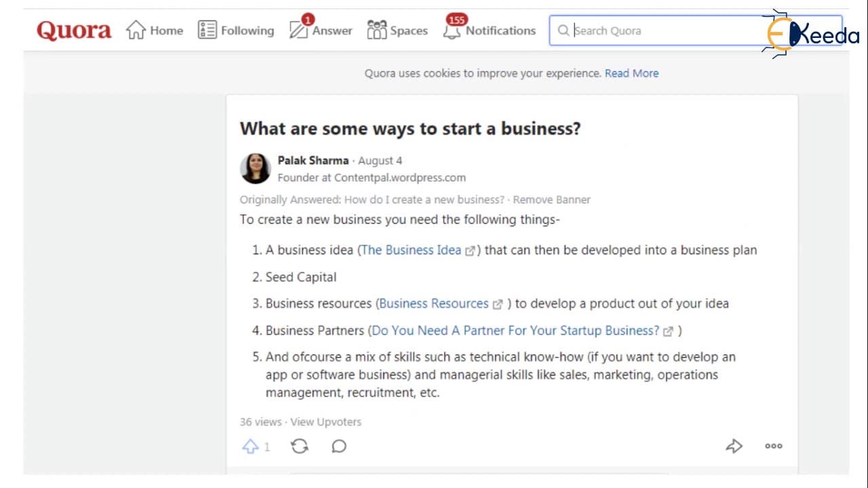Click the search magnifier icon
The image size is (868, 488).
point(563,30)
